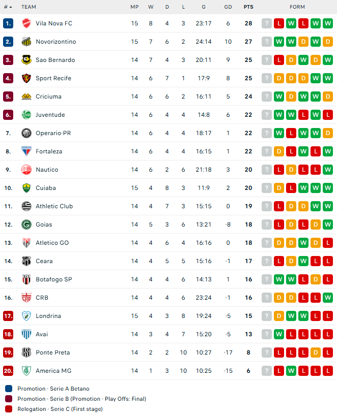
Task: Click the Novorizontino team crest
Action: coord(26,42)
